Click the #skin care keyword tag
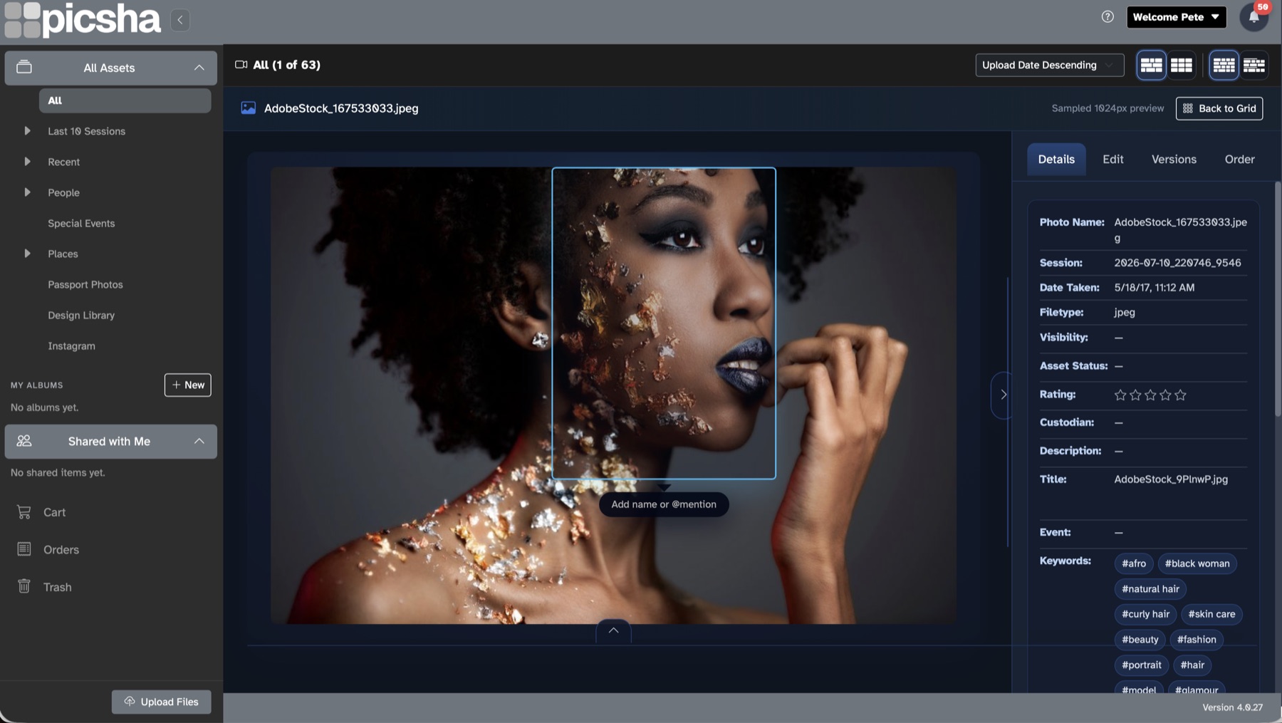1282x723 pixels. coord(1211,614)
